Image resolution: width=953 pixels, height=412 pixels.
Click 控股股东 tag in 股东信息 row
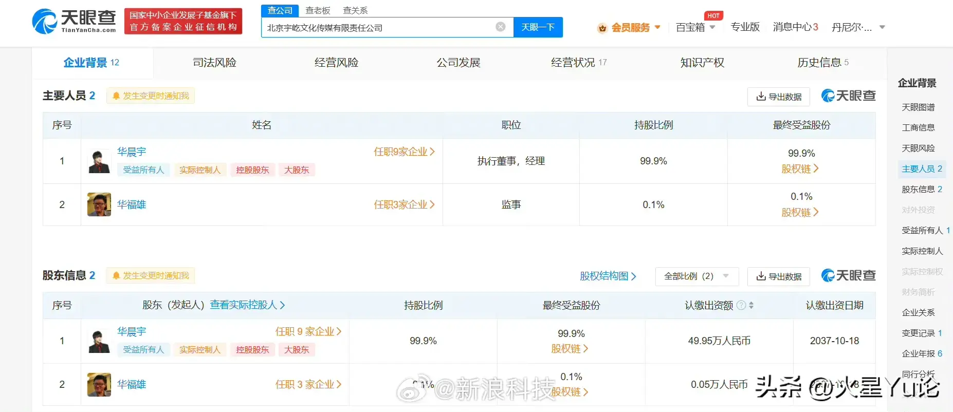point(252,350)
